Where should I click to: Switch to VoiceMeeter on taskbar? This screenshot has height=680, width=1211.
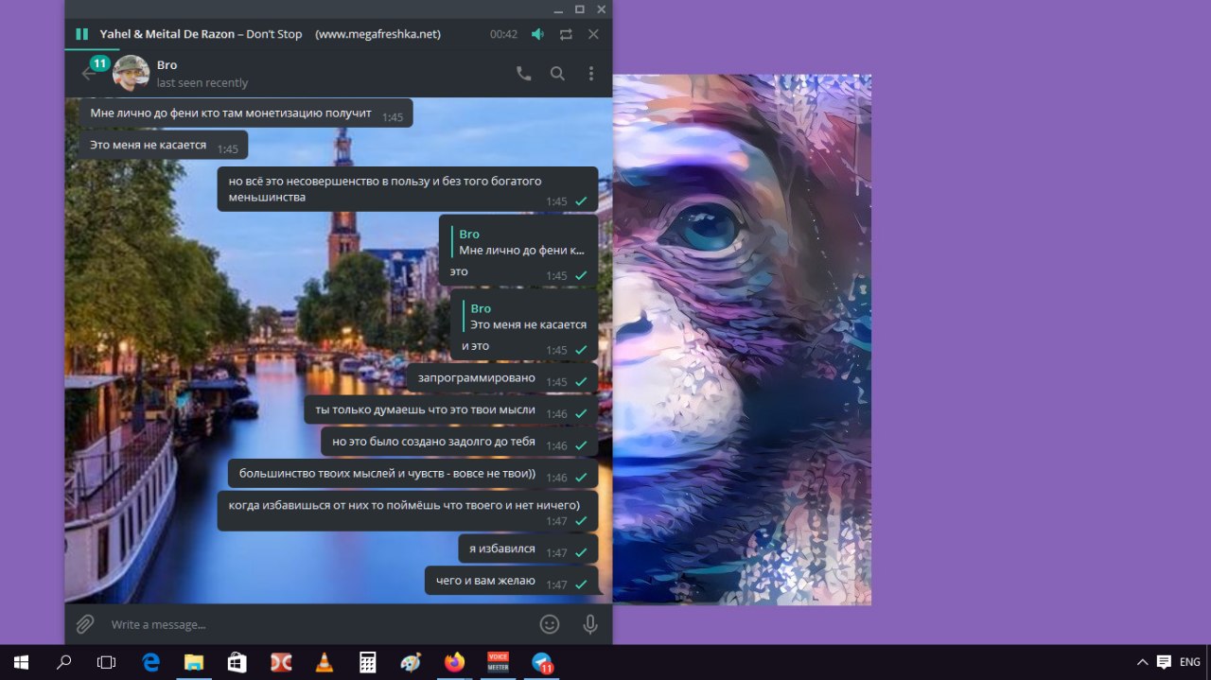click(498, 662)
